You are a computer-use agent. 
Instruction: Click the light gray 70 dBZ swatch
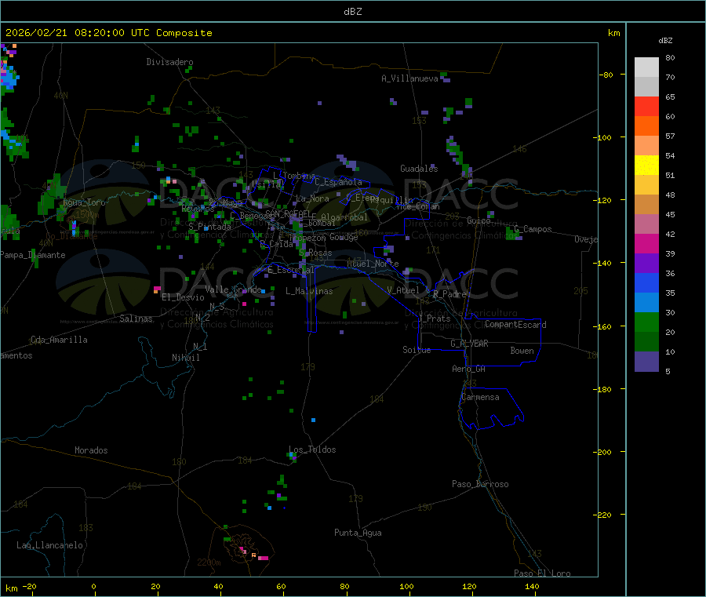coord(646,87)
